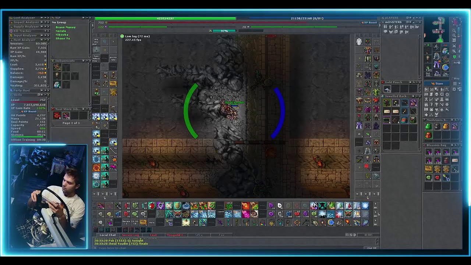This screenshot has height=265, width=471.
Task: Select the red item in Your Store Inbox
Action: click(57, 115)
